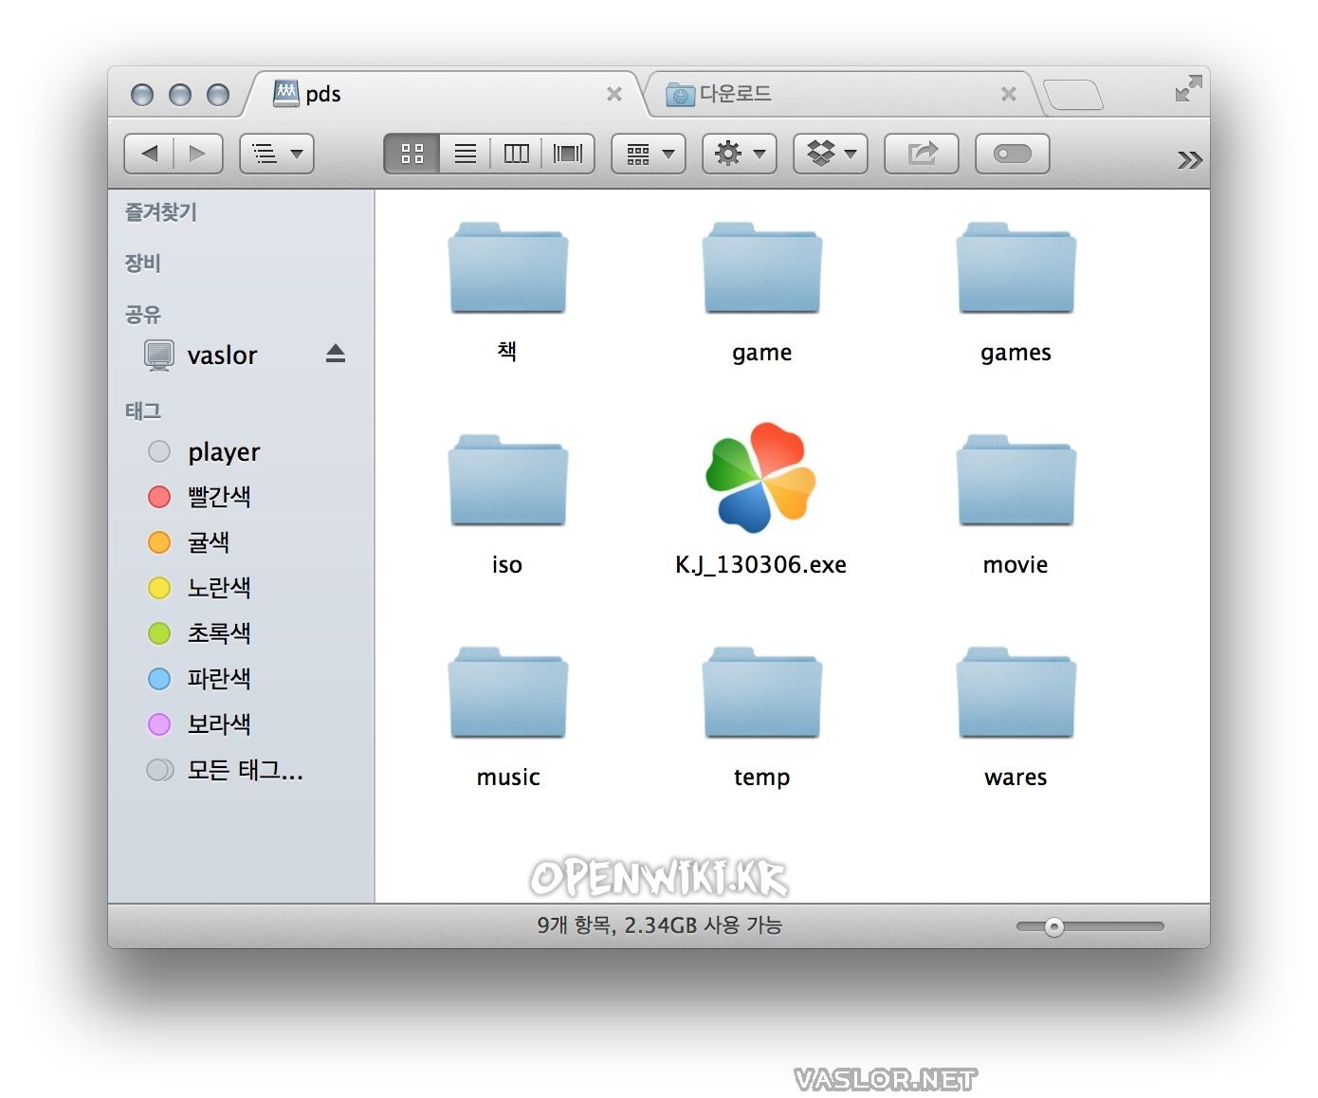Select the 책 folder
Viewport: 1318px width, 1098px height.
(508, 268)
